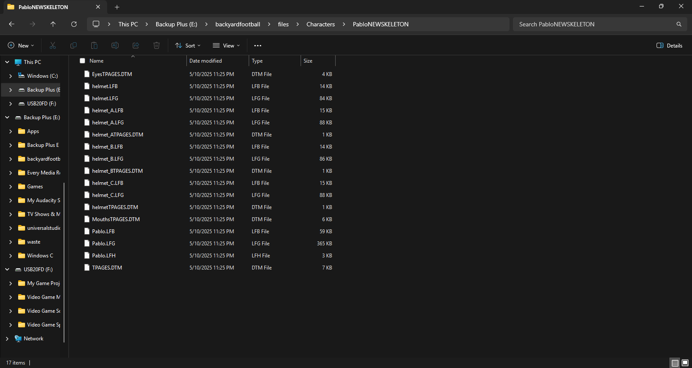
Task: Click the Cut toolbar icon
Action: (x=53, y=45)
